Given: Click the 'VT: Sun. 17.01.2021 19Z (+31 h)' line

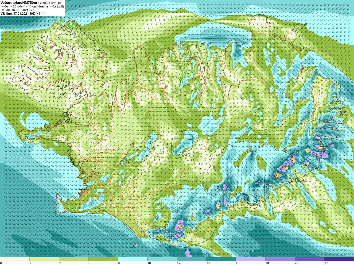Looking at the screenshot, I should [x=23, y=14].
